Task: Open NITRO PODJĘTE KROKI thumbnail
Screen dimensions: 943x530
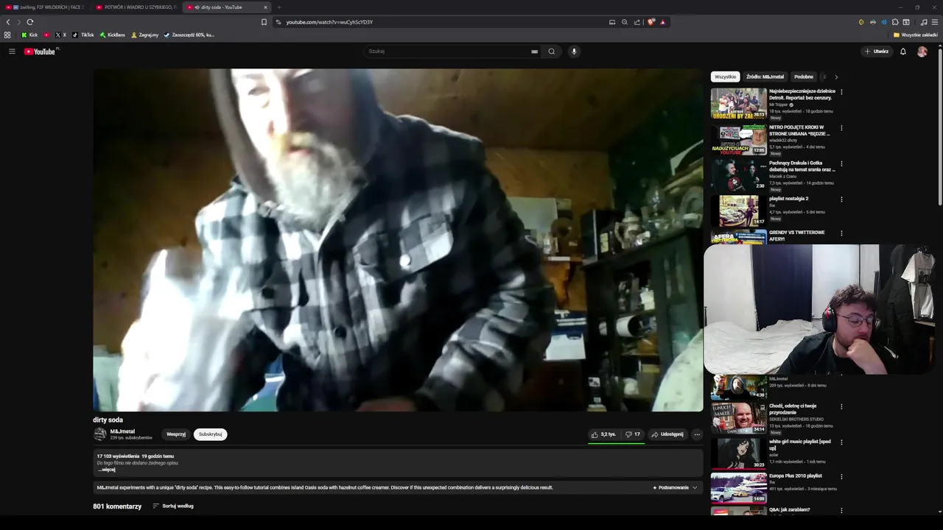Action: 738,139
